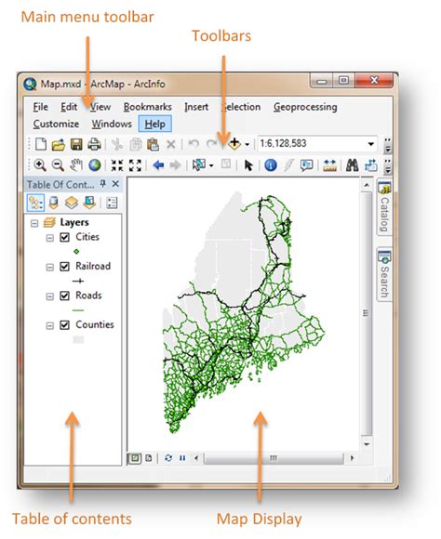Click the Cut scissors icon

[117, 144]
